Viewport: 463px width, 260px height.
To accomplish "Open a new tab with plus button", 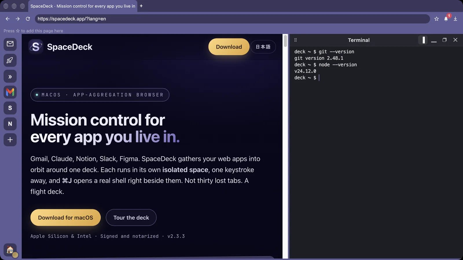I will (x=141, y=6).
